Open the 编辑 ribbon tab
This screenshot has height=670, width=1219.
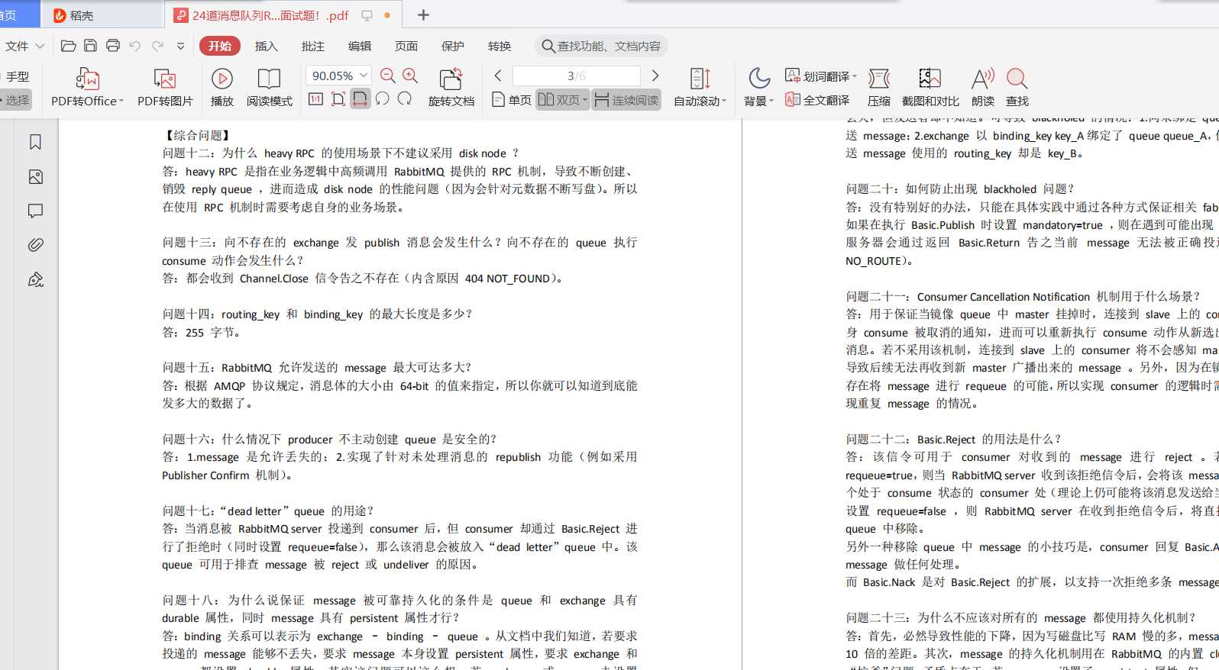click(x=360, y=46)
